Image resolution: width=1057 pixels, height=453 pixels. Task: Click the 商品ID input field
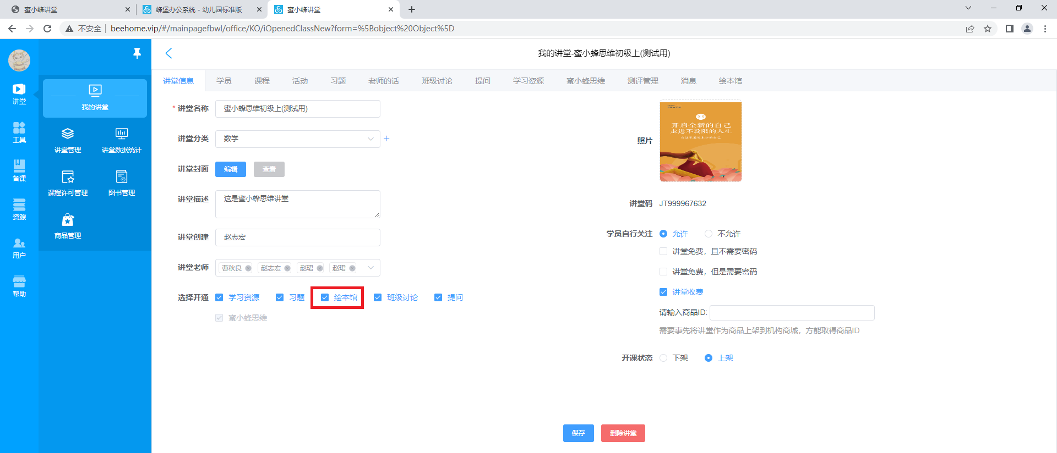point(792,313)
